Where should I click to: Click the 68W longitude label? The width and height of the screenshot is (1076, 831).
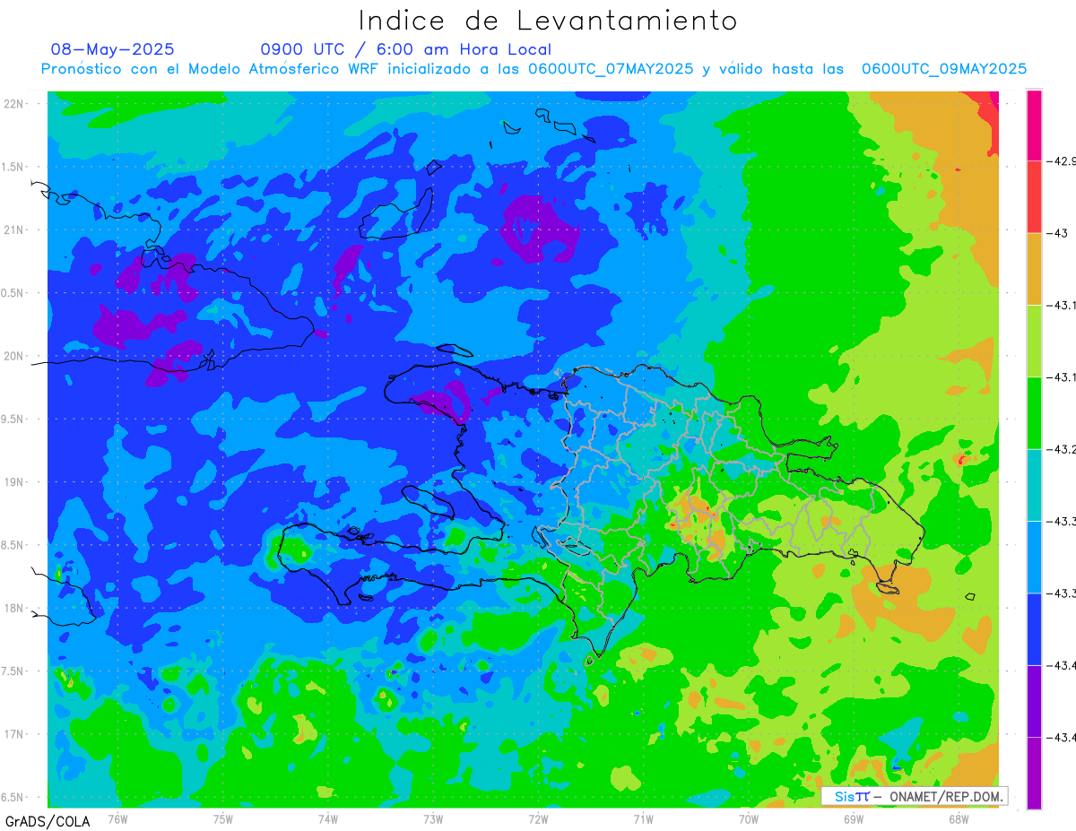pyautogui.click(x=959, y=819)
